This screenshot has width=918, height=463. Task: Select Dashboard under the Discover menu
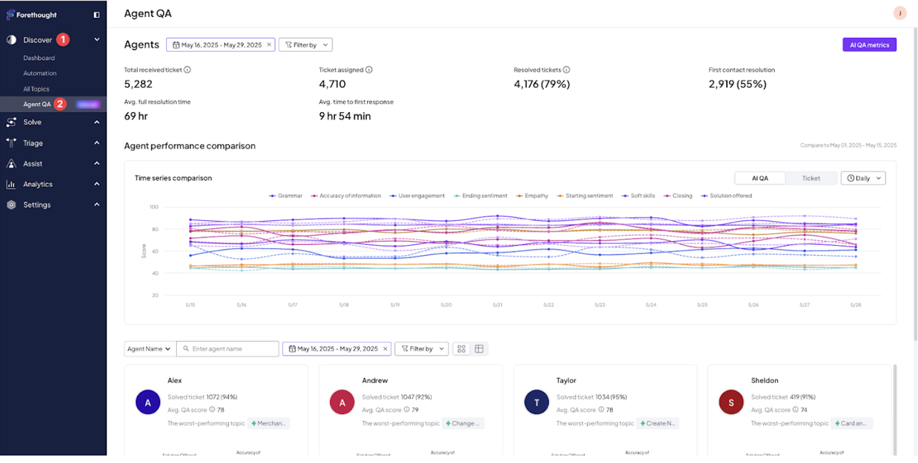pyautogui.click(x=37, y=57)
